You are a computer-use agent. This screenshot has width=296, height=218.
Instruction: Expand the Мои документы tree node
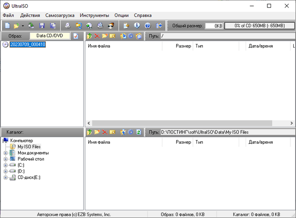6,153
